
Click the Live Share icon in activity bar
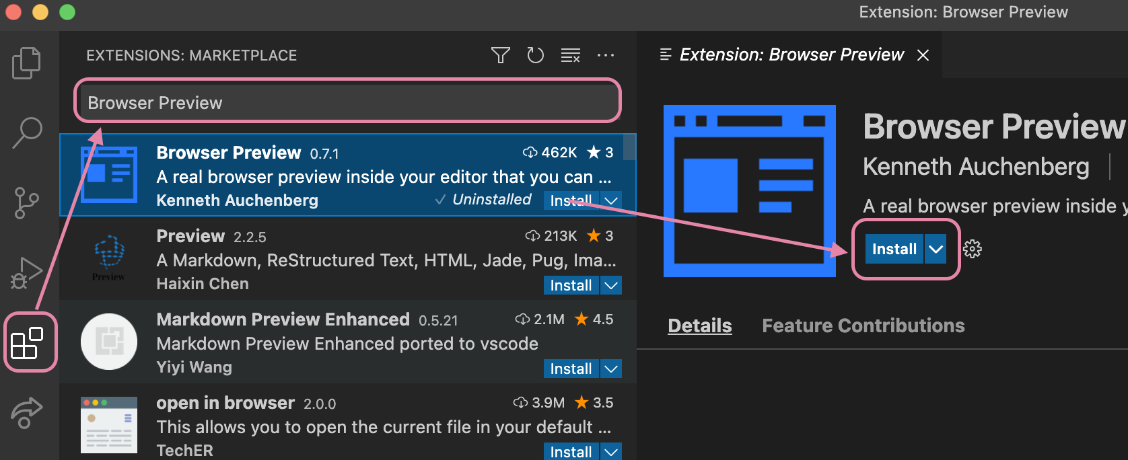point(27,412)
